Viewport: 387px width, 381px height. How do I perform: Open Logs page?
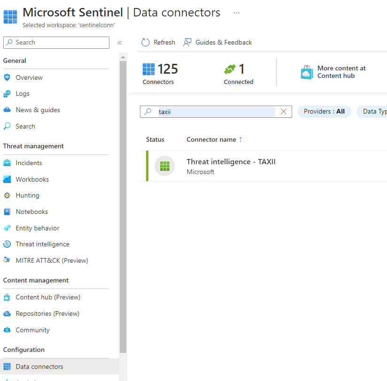pyautogui.click(x=23, y=94)
